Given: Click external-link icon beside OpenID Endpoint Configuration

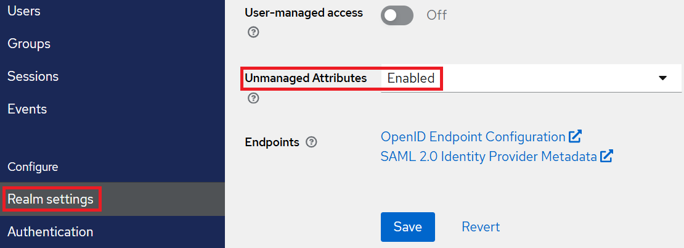Looking at the screenshot, I should (575, 136).
